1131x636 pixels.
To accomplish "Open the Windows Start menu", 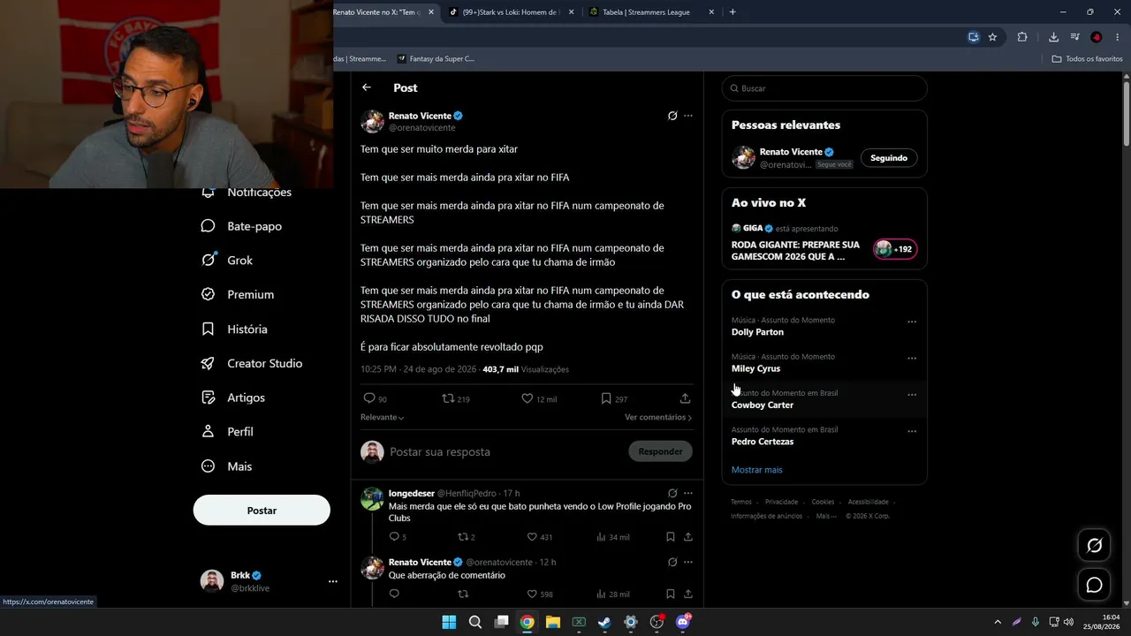I will tap(449, 622).
